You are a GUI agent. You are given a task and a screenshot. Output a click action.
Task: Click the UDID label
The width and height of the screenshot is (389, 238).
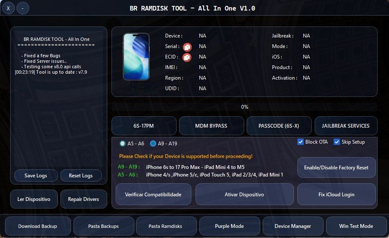(x=172, y=88)
